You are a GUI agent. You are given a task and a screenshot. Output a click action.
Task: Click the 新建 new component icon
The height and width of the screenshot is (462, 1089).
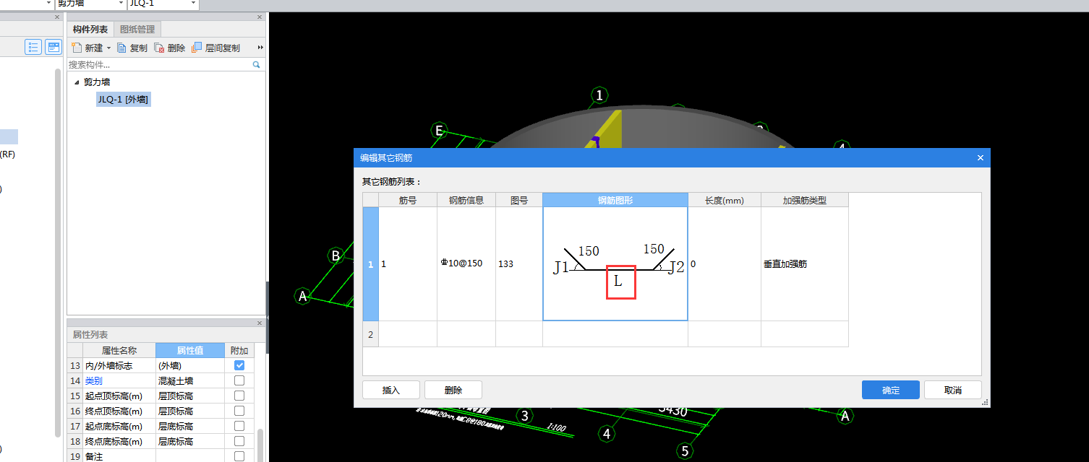[x=77, y=48]
